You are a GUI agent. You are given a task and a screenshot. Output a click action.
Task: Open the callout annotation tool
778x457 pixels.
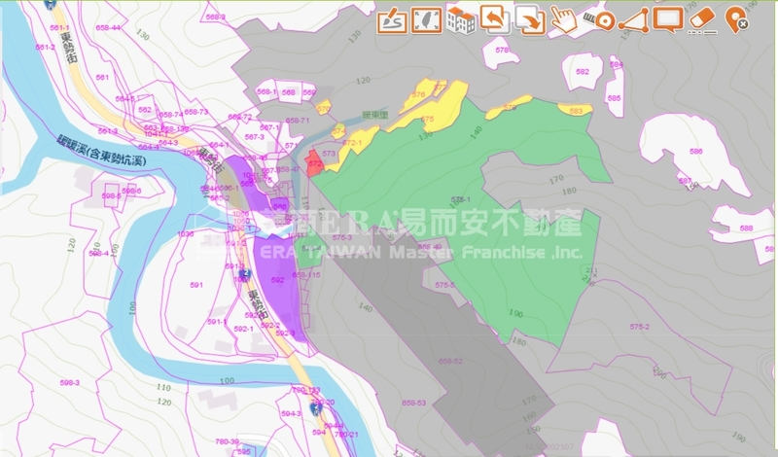(x=667, y=18)
